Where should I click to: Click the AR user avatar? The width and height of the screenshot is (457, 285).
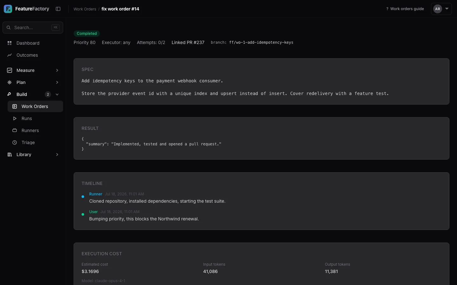coord(438,9)
